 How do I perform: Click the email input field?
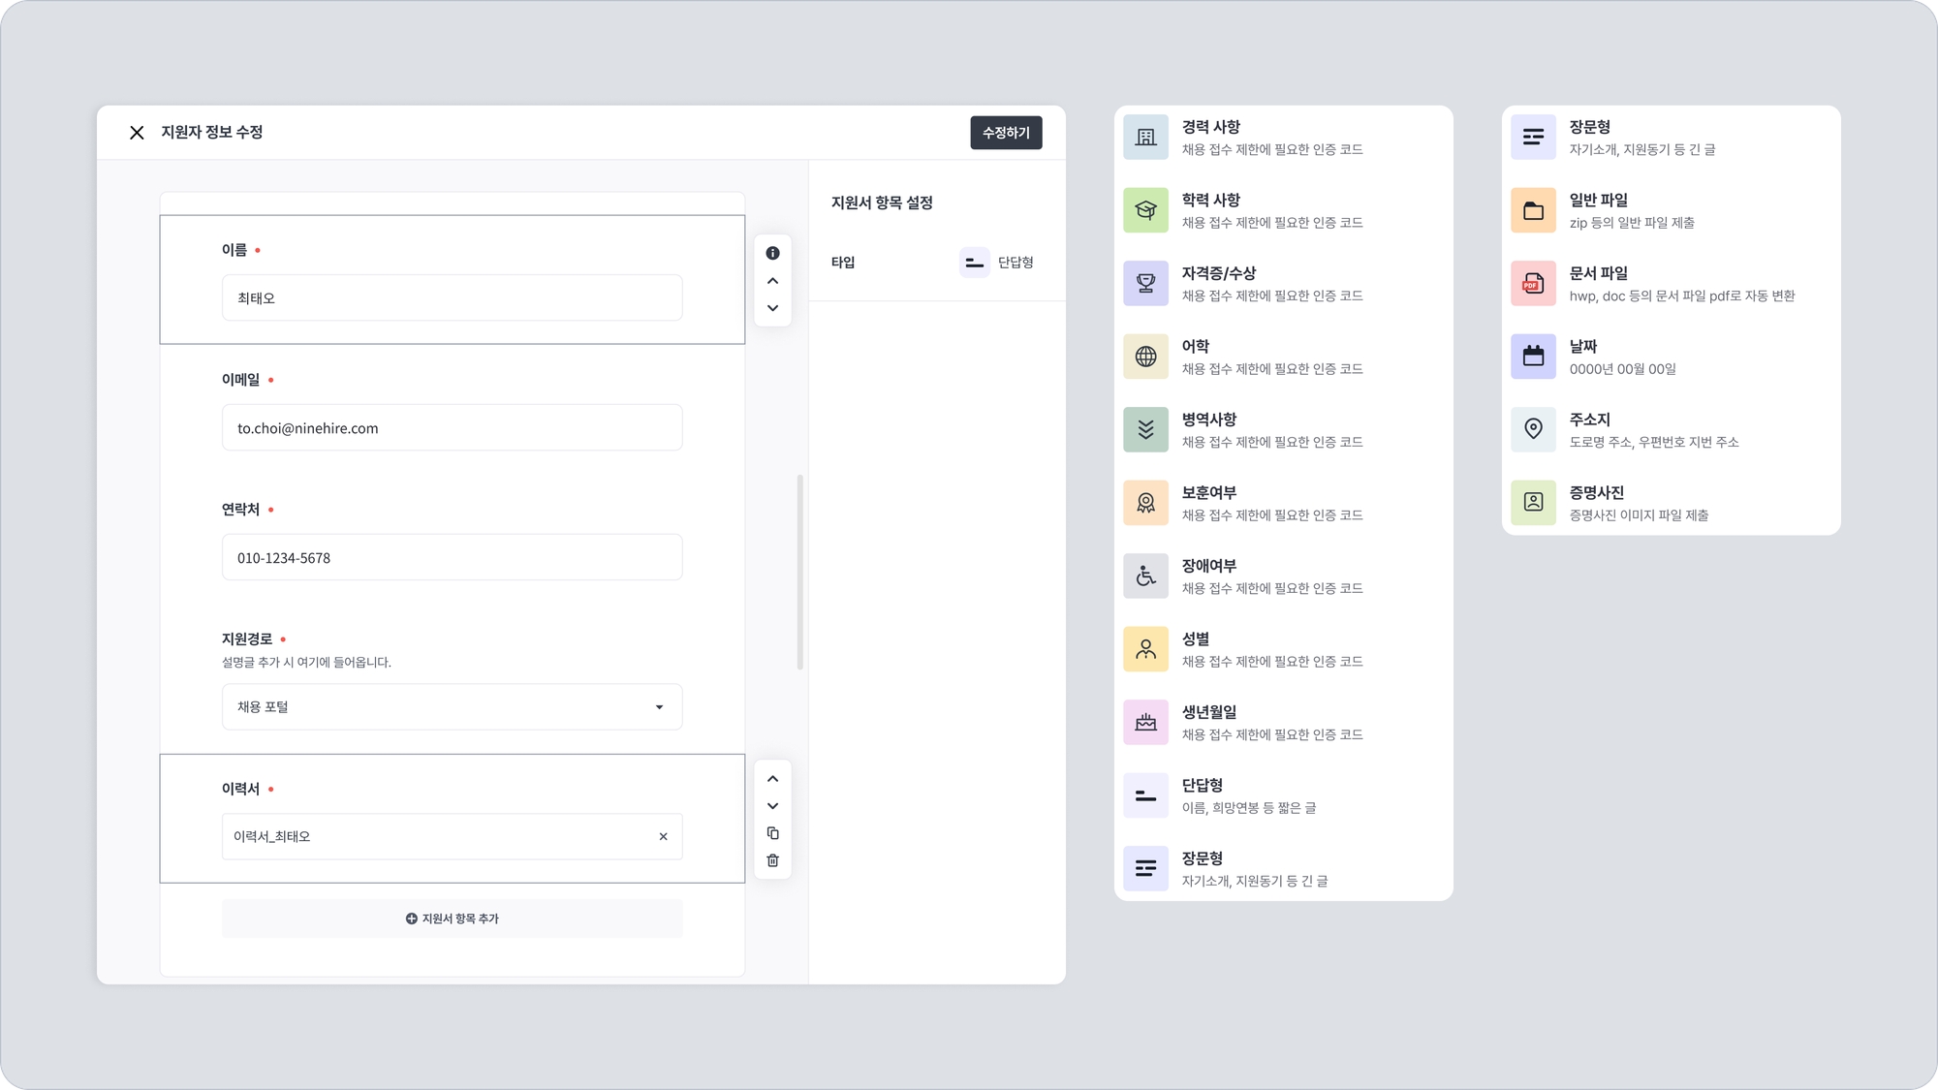[452, 428]
